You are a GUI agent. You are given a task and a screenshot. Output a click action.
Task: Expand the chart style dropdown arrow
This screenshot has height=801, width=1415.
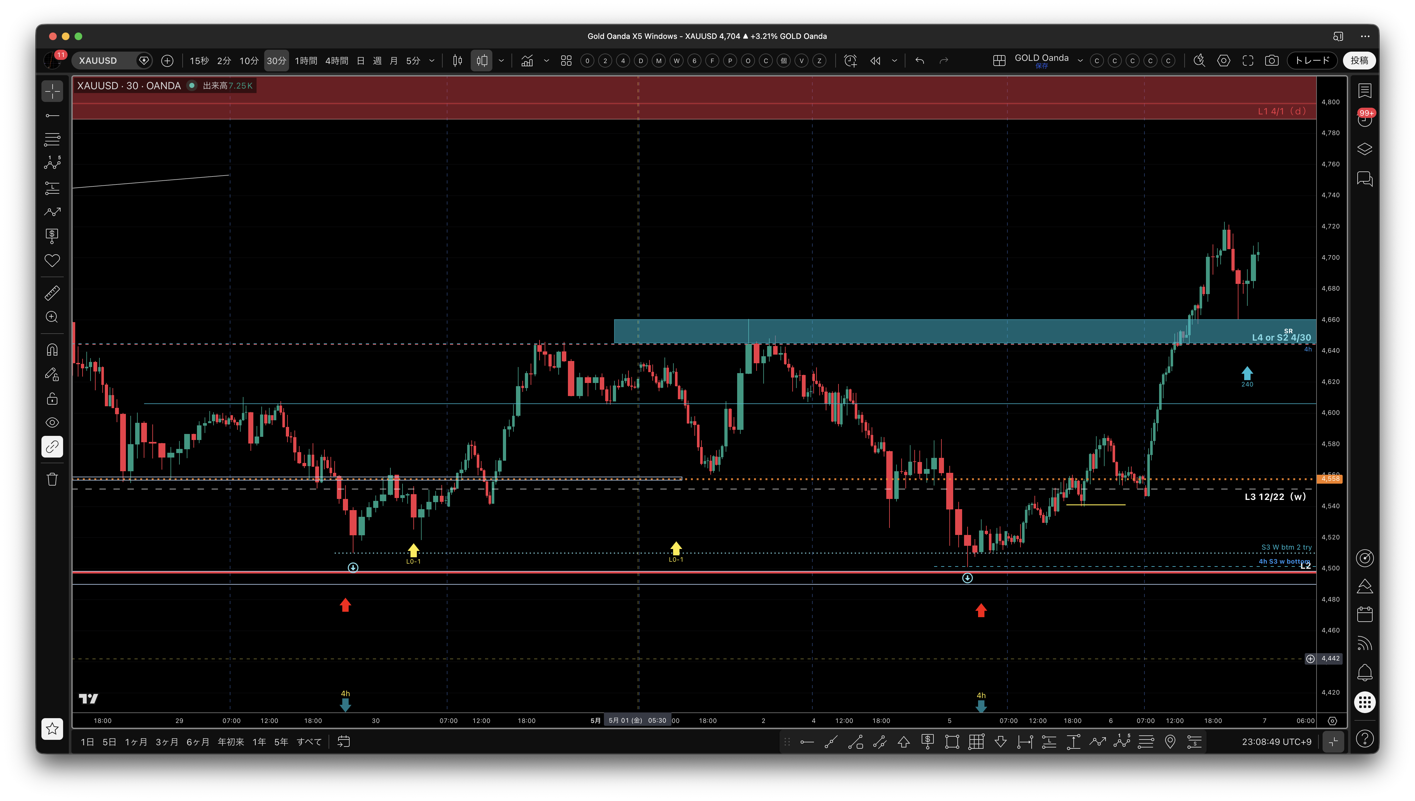(x=501, y=61)
